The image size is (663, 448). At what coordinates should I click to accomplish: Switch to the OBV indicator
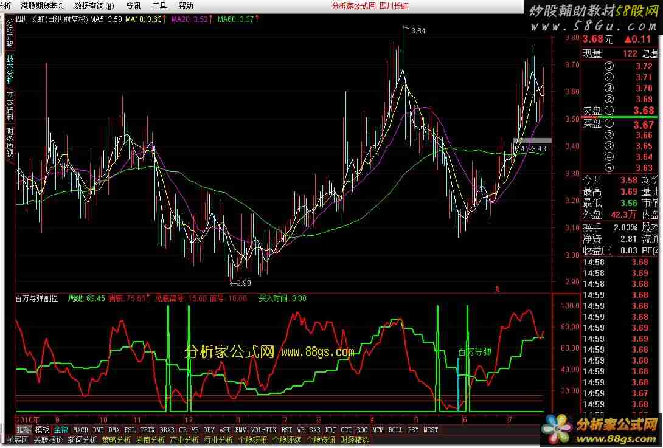coord(209,430)
